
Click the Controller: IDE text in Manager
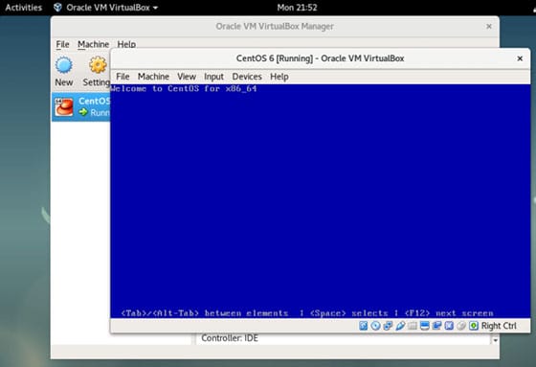click(x=230, y=338)
